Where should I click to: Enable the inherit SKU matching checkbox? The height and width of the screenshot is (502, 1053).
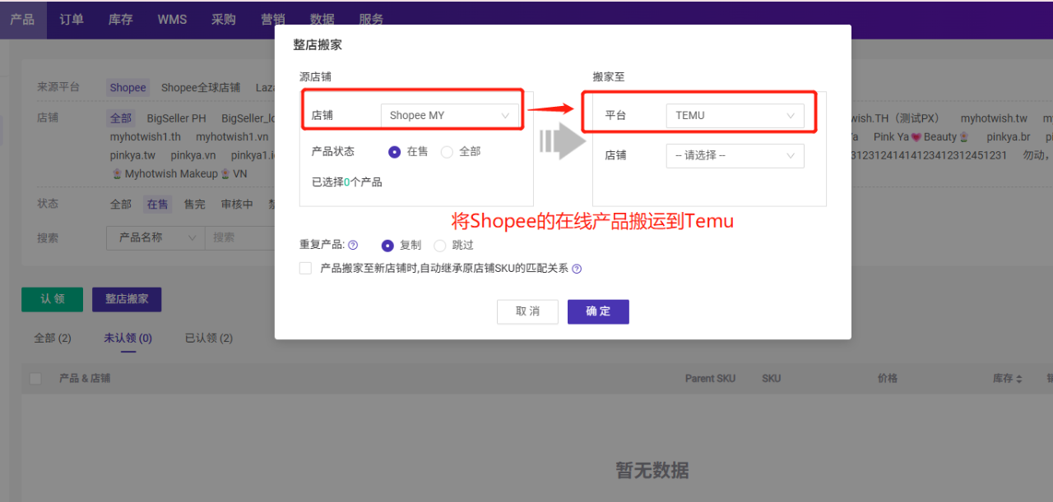306,269
